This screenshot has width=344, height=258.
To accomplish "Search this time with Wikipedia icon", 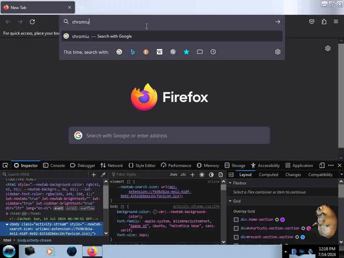I will [160, 52].
